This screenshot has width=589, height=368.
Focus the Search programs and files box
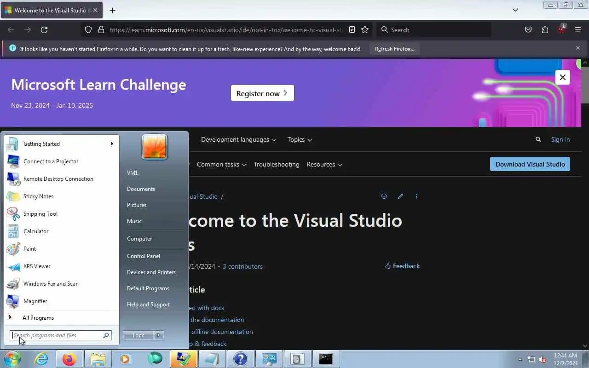pyautogui.click(x=60, y=335)
